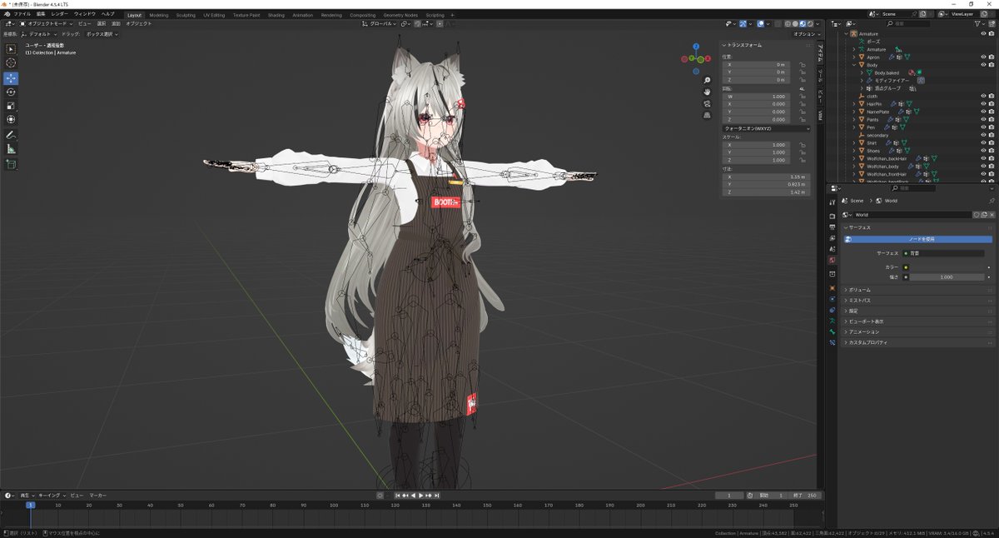Image resolution: width=999 pixels, height=538 pixels.
Task: Open the 編集 menu
Action: pos(41,14)
